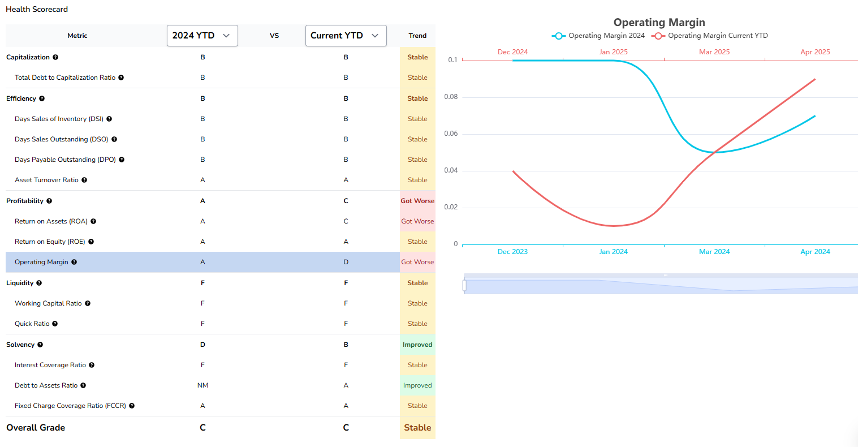Click the Operating Margin chart title
858x447 pixels.
click(659, 22)
